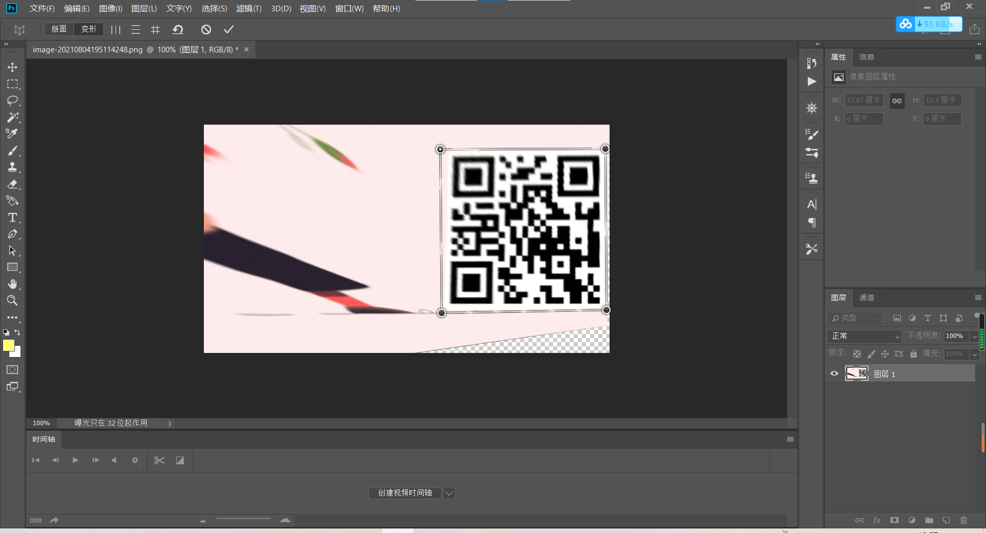Open the 滤镜(T) menu
The width and height of the screenshot is (986, 533).
[x=249, y=9]
